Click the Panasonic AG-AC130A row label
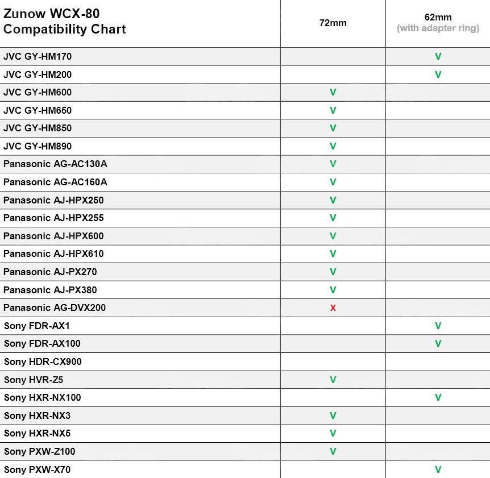This screenshot has height=478, width=490. [x=55, y=164]
